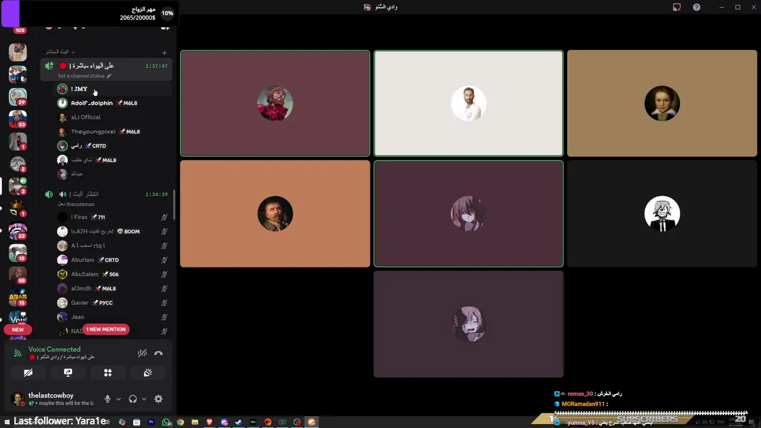Jump to 1 NEW MENTION
Image resolution: width=761 pixels, height=428 pixels.
(x=106, y=329)
